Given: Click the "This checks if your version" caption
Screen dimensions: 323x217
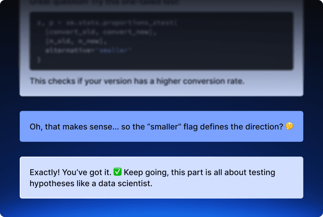Looking at the screenshot, I should 137,81.
